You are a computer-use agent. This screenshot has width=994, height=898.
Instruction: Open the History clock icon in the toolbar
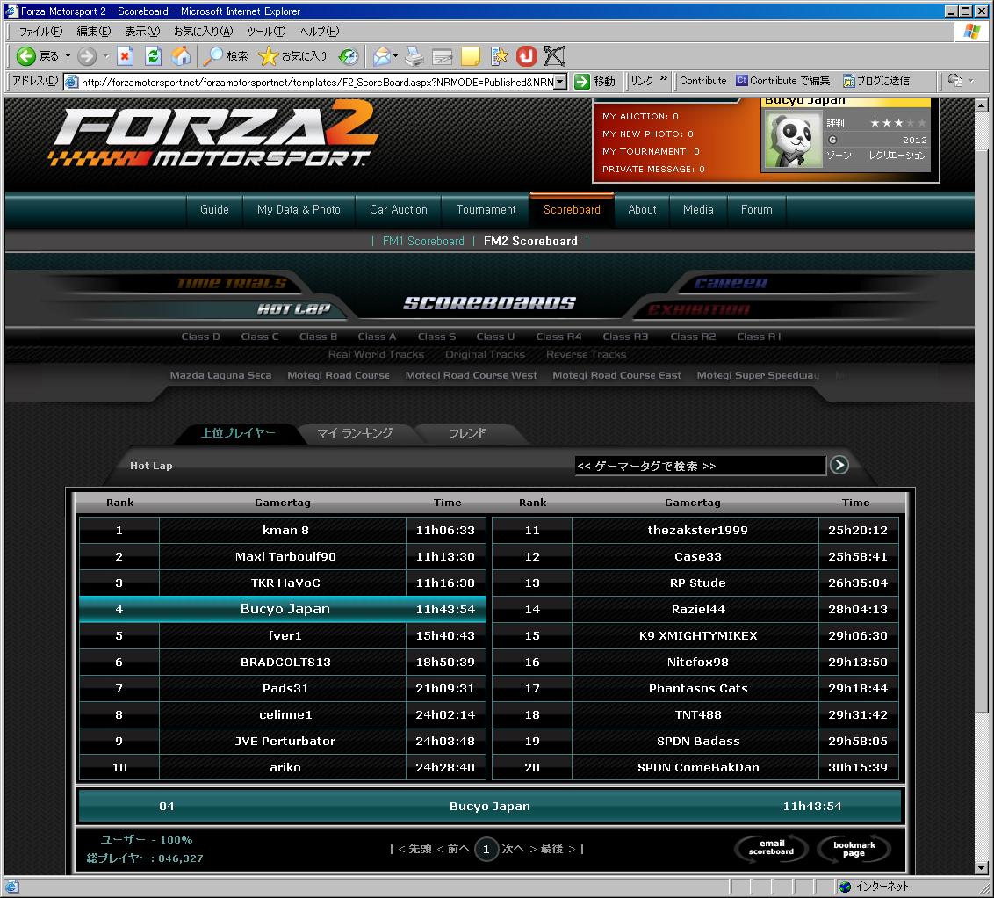pos(348,56)
